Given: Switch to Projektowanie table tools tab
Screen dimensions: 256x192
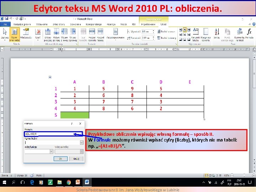Looking at the screenshot, I should 148,24.
